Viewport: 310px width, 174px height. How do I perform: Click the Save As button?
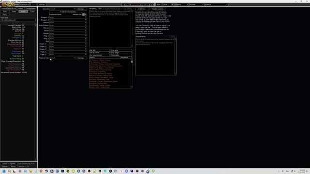[42, 4]
